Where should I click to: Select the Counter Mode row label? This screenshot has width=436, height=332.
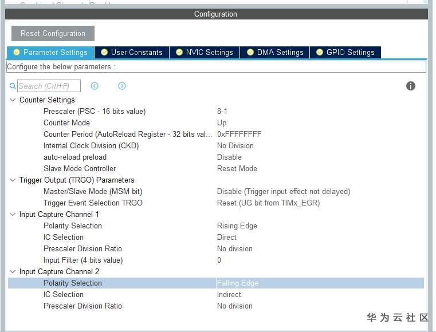point(66,123)
